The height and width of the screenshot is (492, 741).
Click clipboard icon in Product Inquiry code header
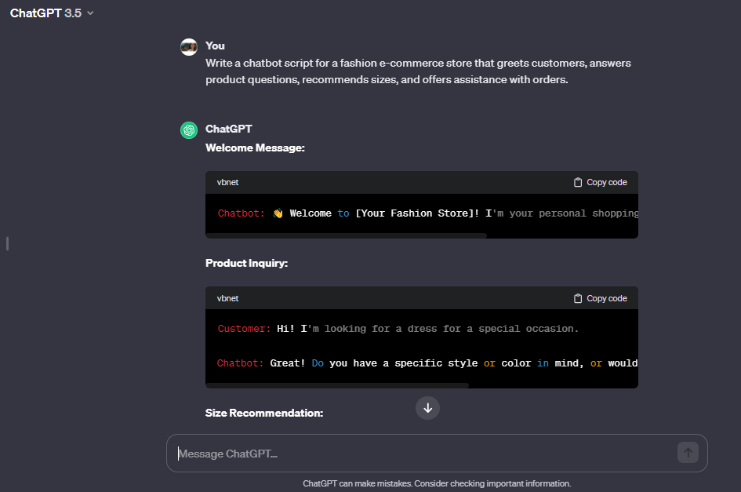[x=577, y=298]
